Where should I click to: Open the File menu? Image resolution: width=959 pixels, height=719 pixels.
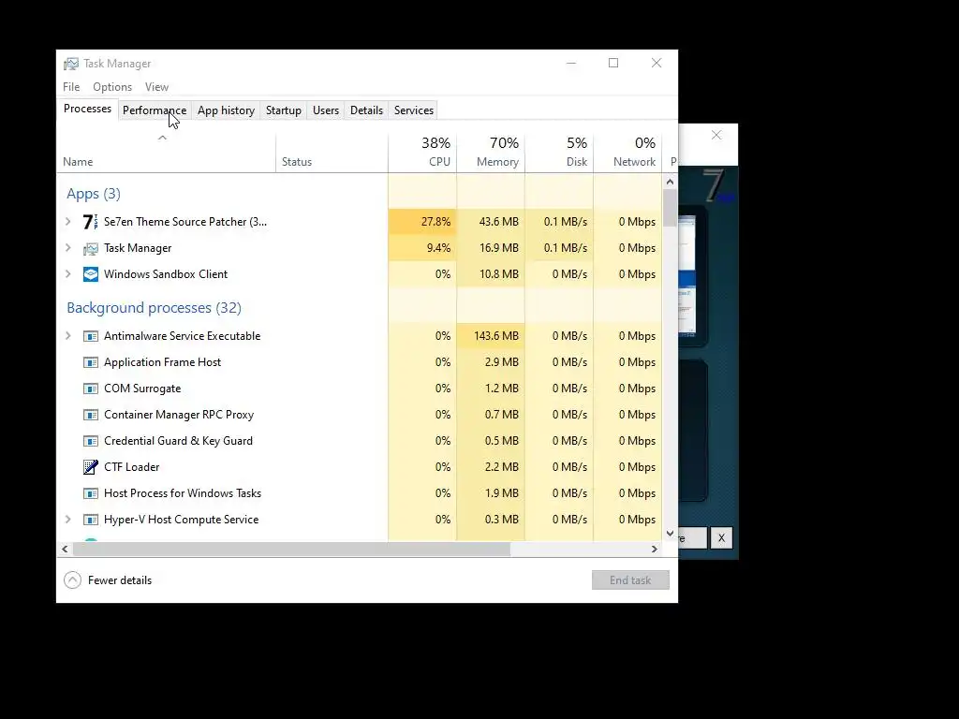click(71, 87)
